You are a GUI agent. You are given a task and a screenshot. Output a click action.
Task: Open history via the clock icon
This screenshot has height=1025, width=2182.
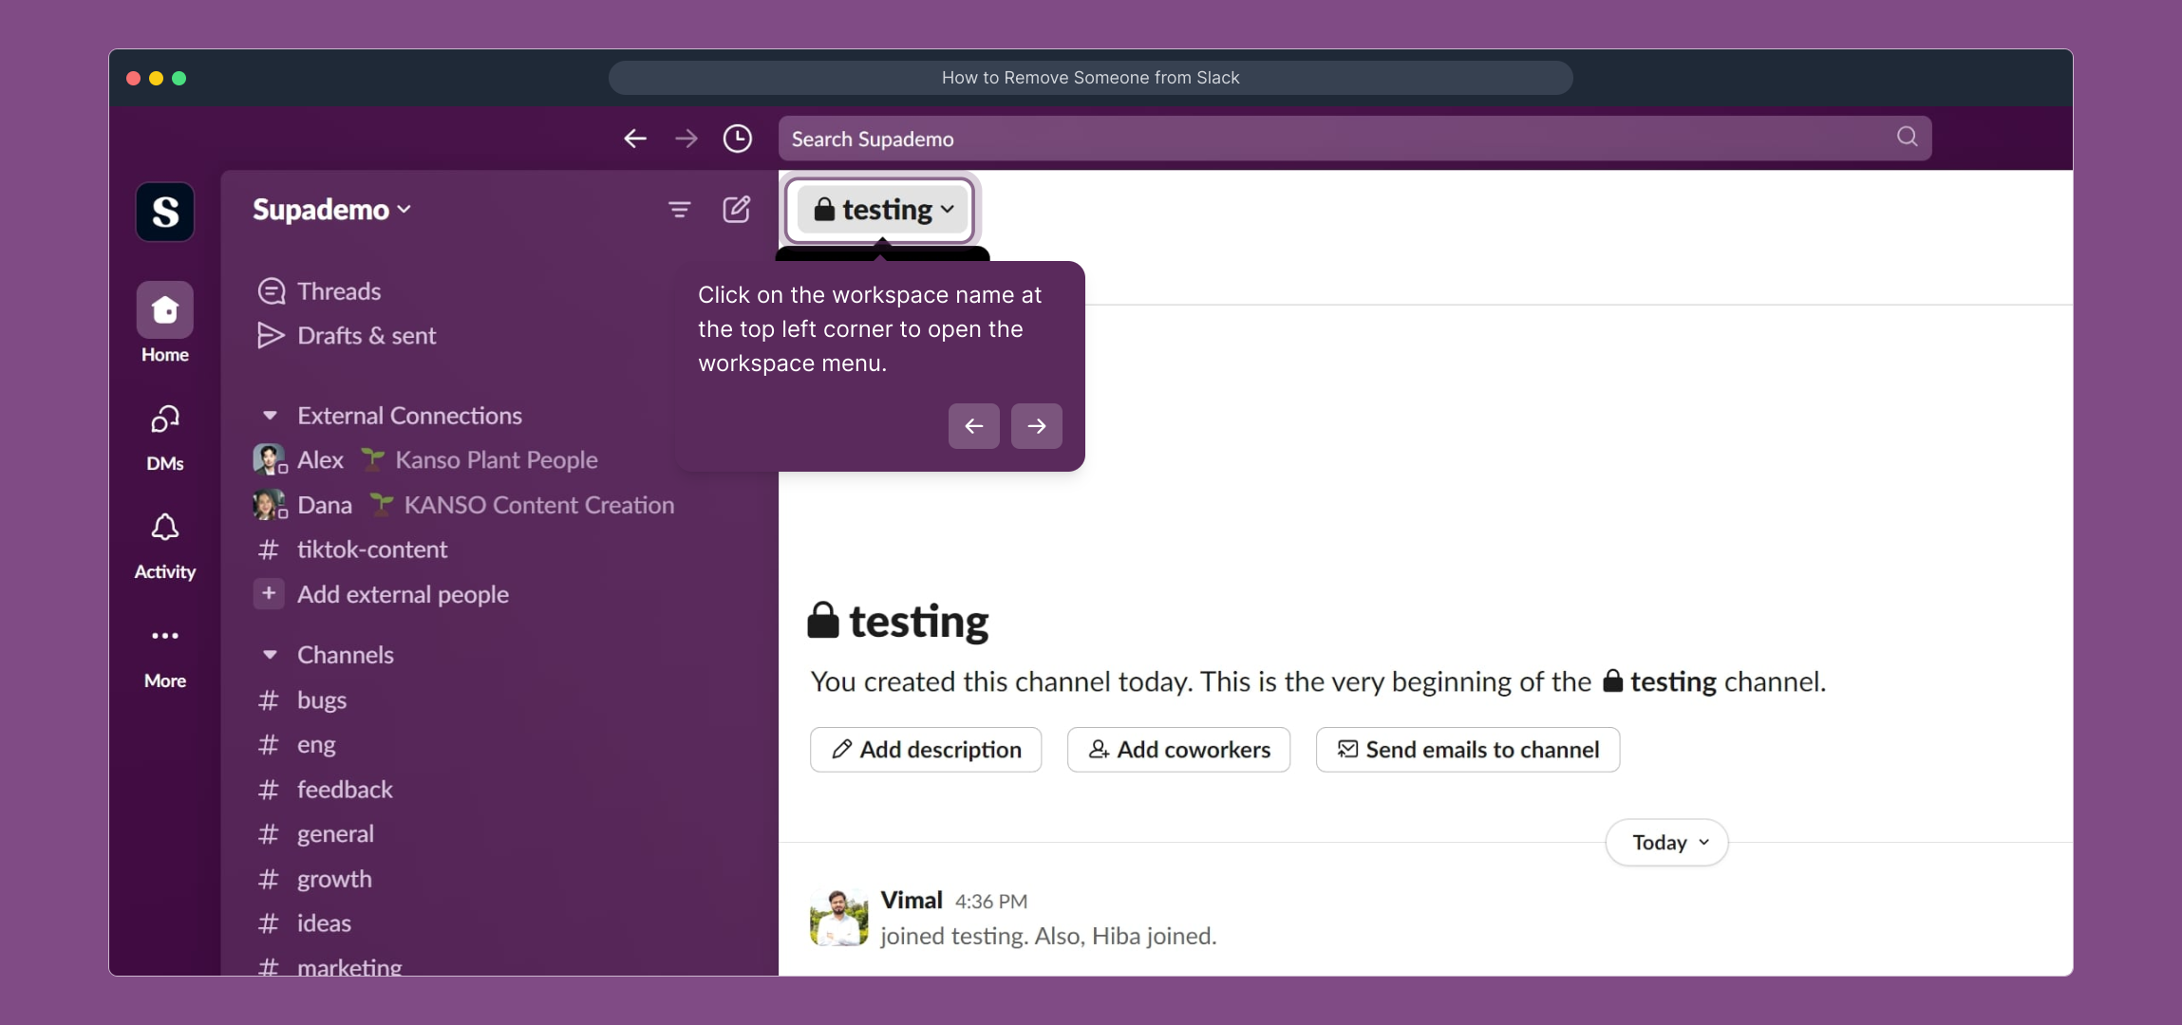(737, 139)
